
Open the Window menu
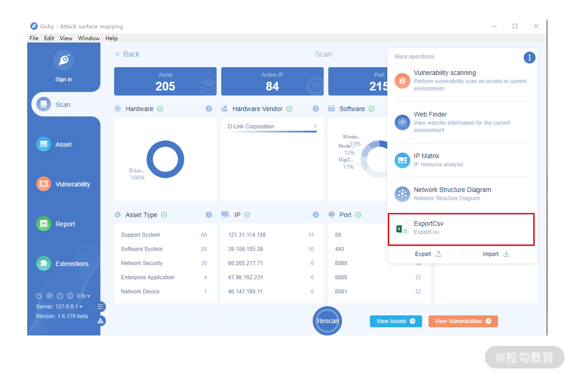89,38
